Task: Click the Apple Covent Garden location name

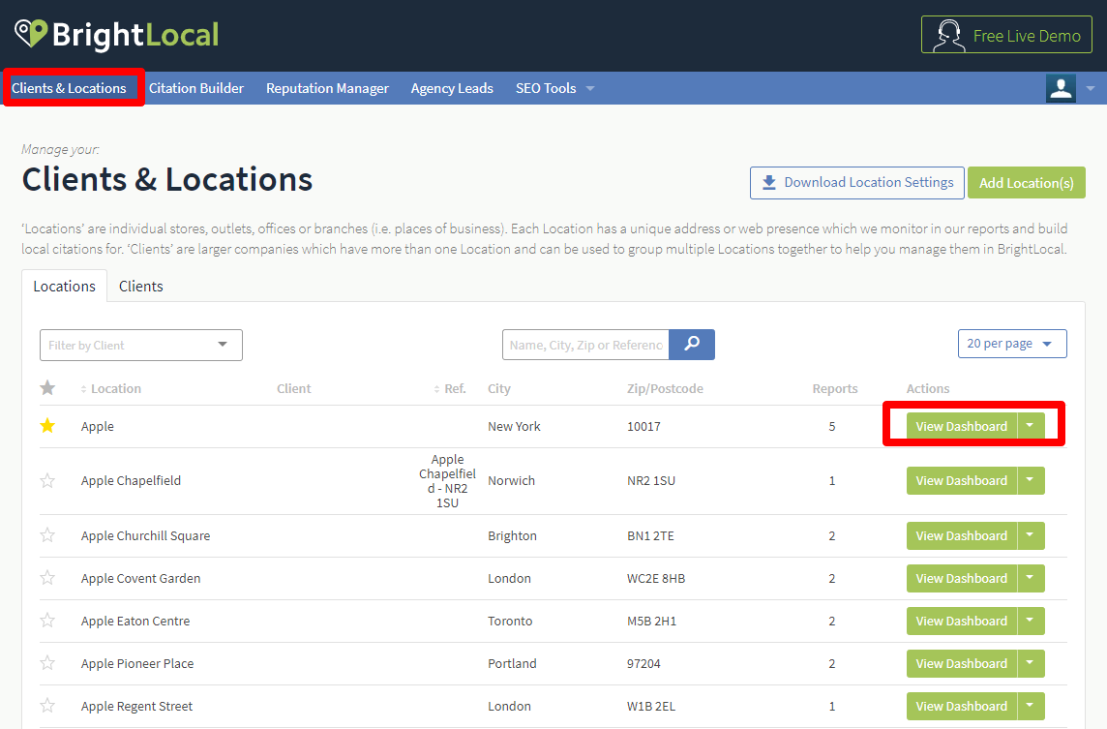Action: (x=140, y=578)
